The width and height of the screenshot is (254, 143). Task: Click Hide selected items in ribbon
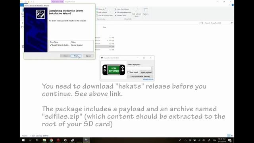point(137,12)
